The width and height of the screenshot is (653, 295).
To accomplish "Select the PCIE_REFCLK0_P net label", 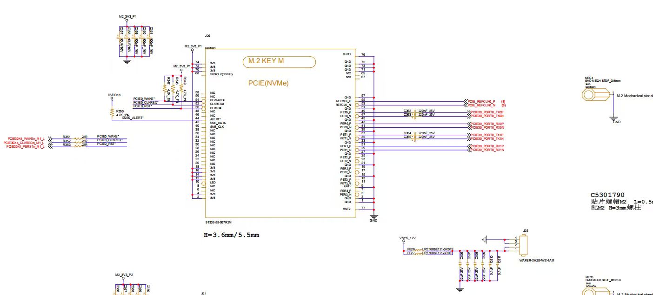I will [x=482, y=101].
